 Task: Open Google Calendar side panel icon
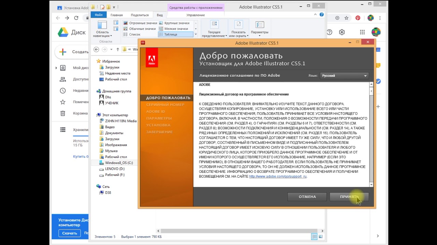378,50
